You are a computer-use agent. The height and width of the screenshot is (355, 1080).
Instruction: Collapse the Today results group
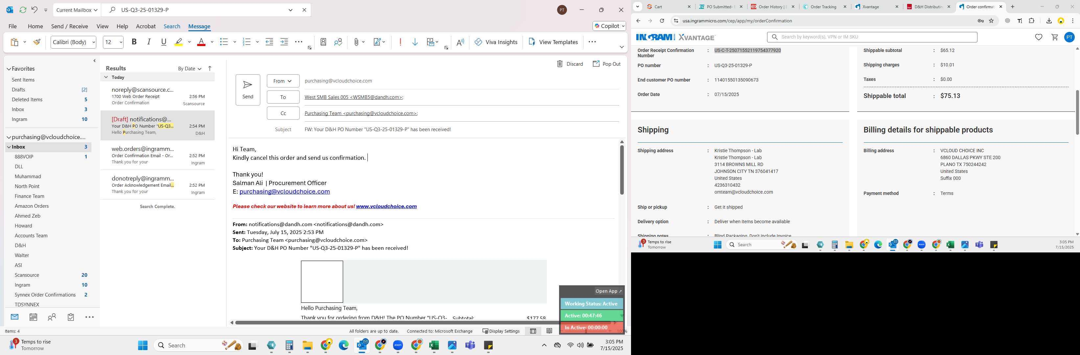106,77
